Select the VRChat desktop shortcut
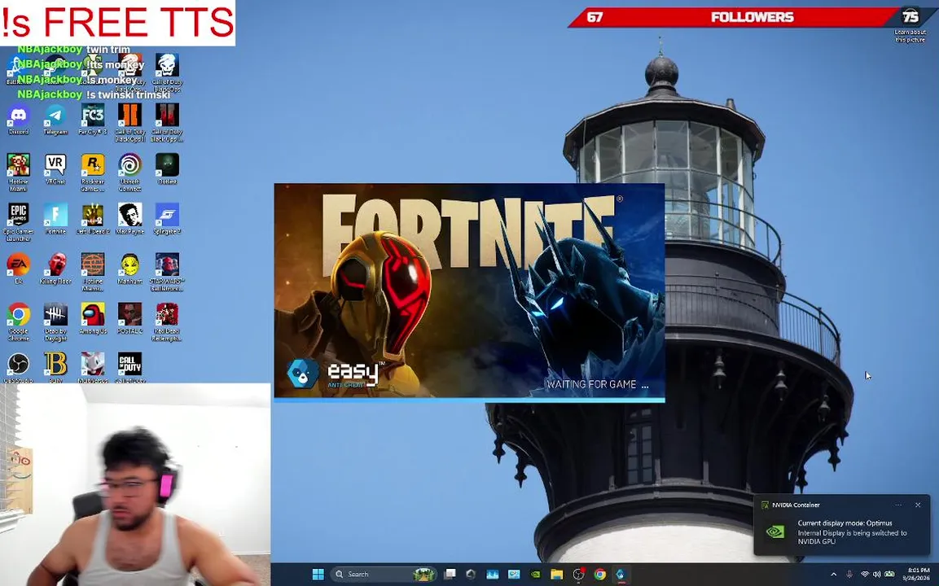Viewport: 939px width, 586px height. coord(55,168)
